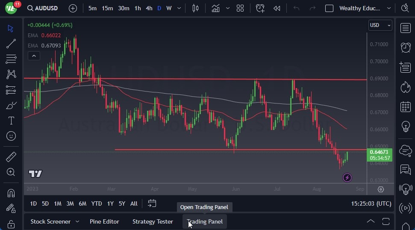This screenshot has width=415, height=230.
Task: Toggle lock all drawing tools
Action: coord(11,224)
